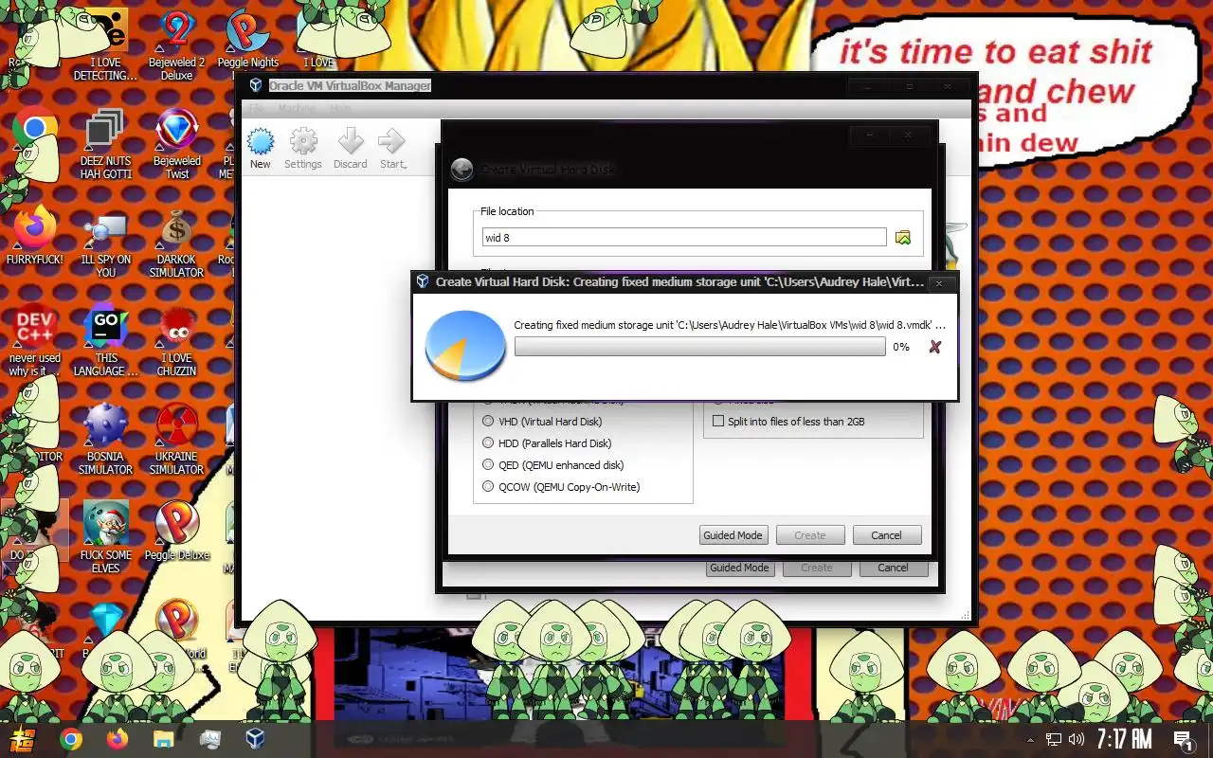Open the volume control in system tray
1213x758 pixels.
pyautogui.click(x=1077, y=739)
